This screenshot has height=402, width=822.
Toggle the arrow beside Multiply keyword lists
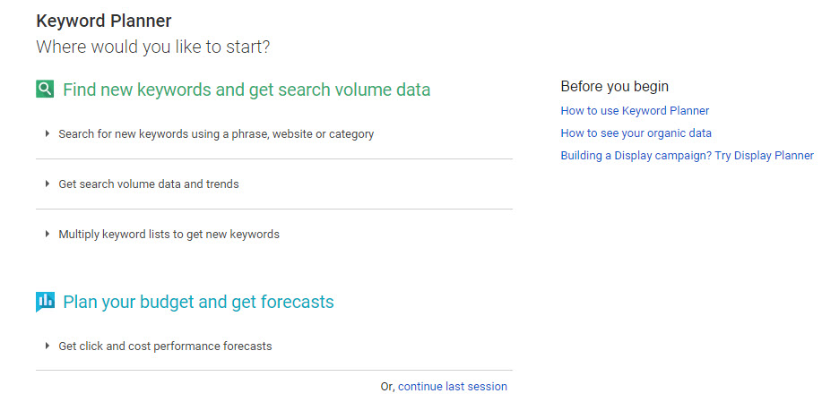tap(48, 234)
